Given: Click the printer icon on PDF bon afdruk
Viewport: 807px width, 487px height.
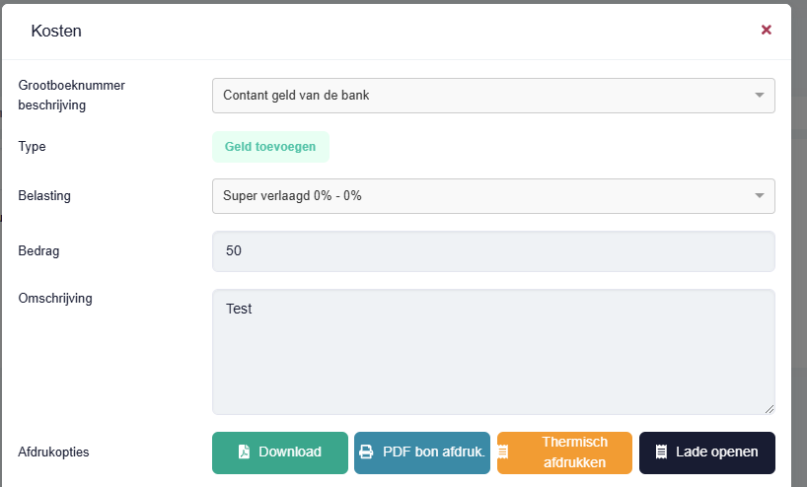Looking at the screenshot, I should point(366,452).
